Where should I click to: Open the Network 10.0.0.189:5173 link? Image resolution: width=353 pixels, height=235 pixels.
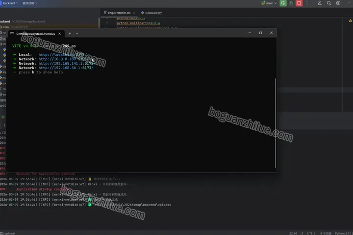[64, 59]
